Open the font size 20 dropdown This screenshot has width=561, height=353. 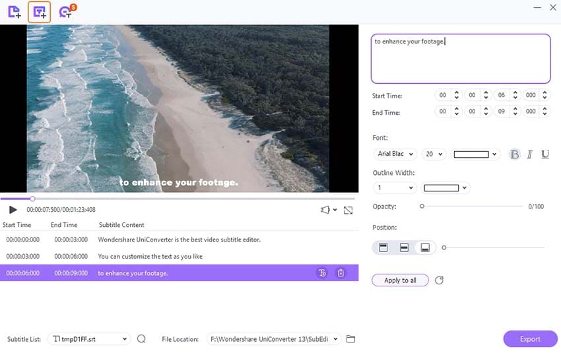tap(434, 154)
